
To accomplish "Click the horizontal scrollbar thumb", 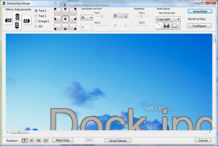I will [x=19, y=132].
